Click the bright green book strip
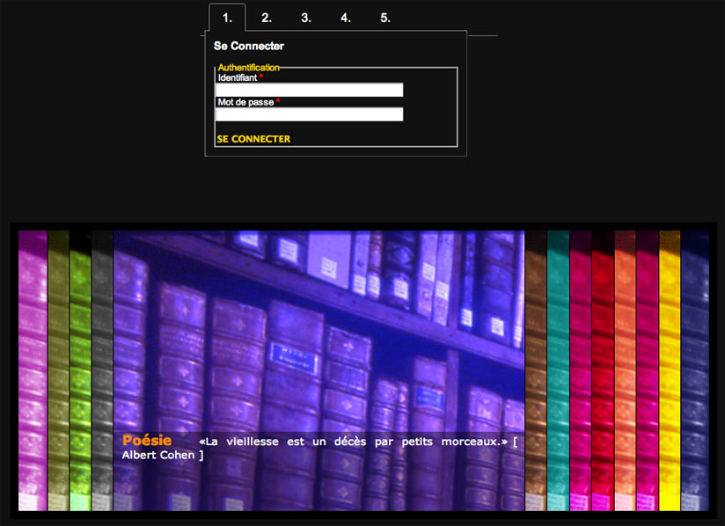Viewport: 725px width, 526px height. click(x=80, y=369)
